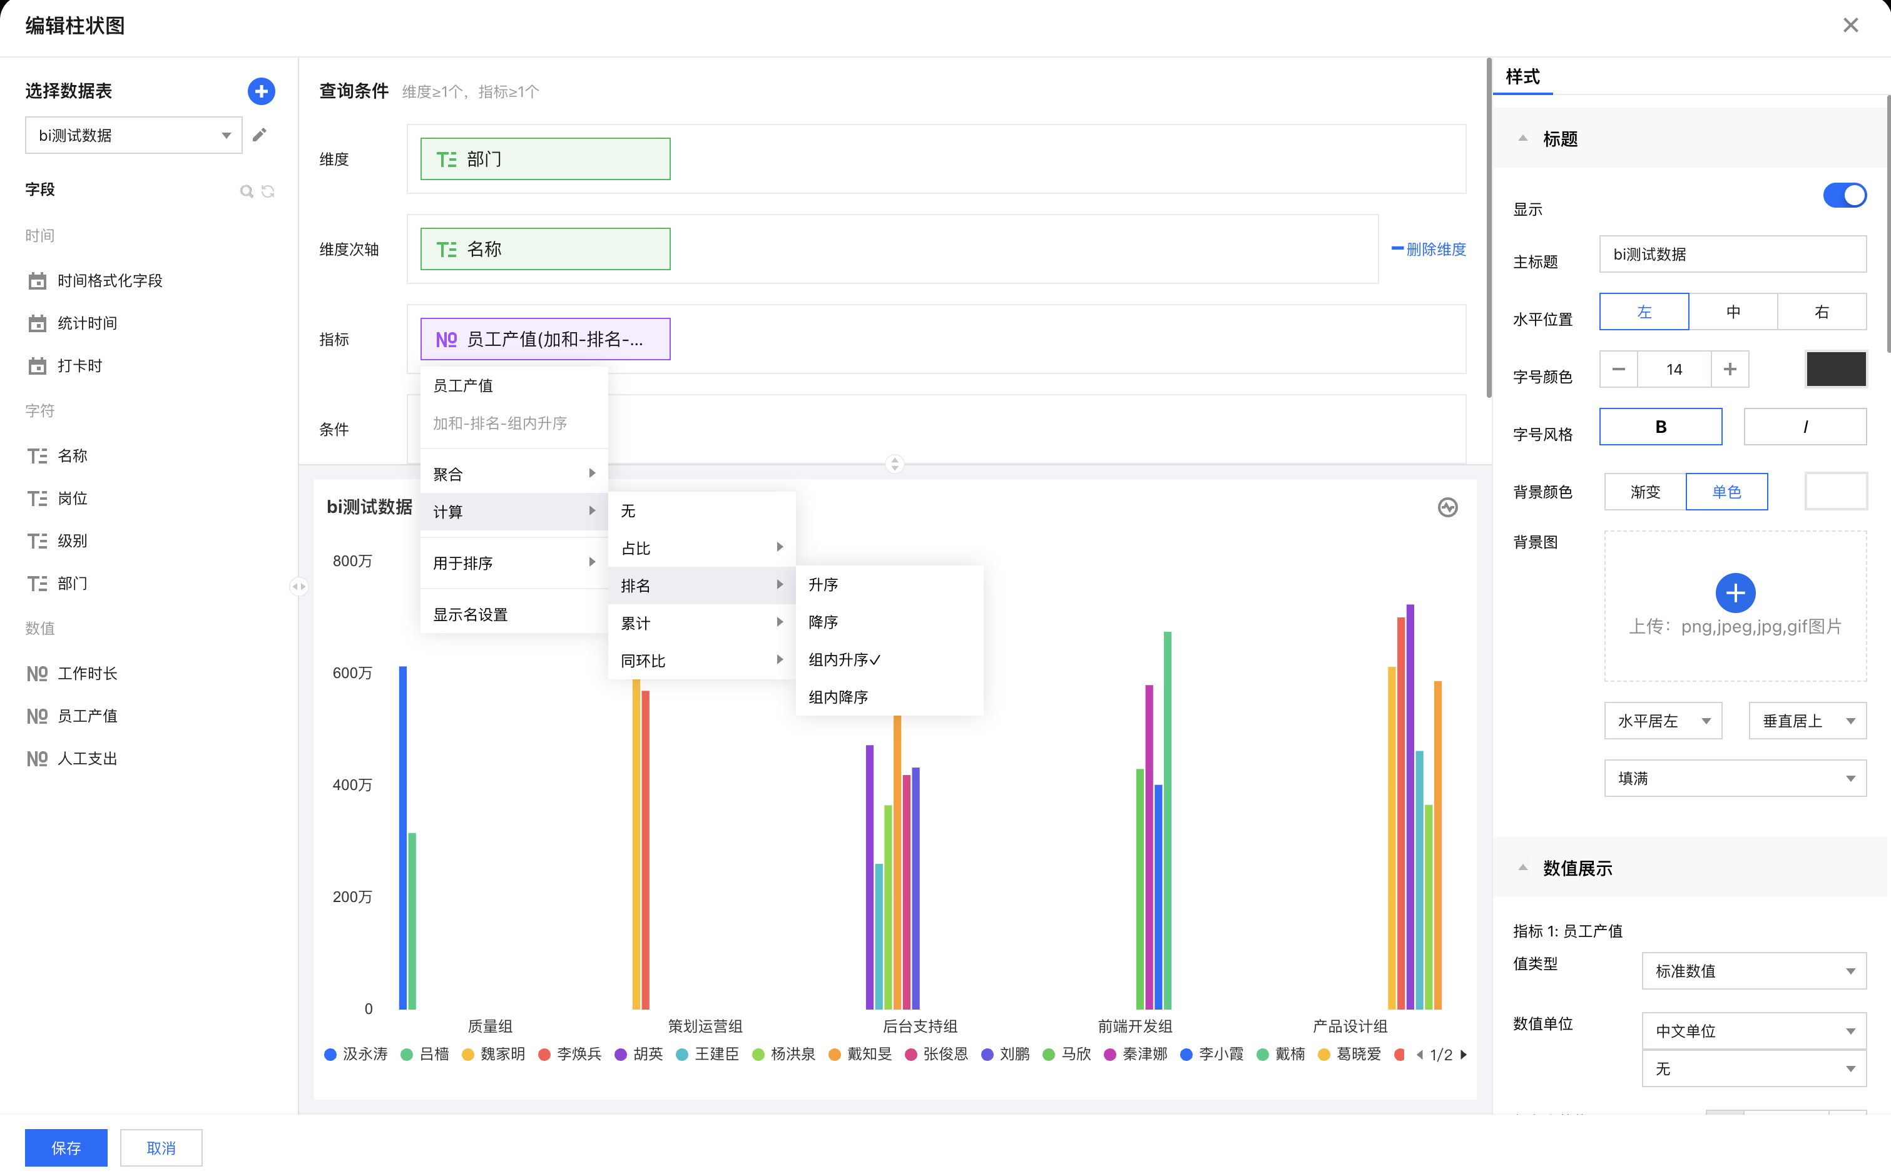The width and height of the screenshot is (1891, 1176).
Task: Click the blue add data table button
Action: coord(260,91)
